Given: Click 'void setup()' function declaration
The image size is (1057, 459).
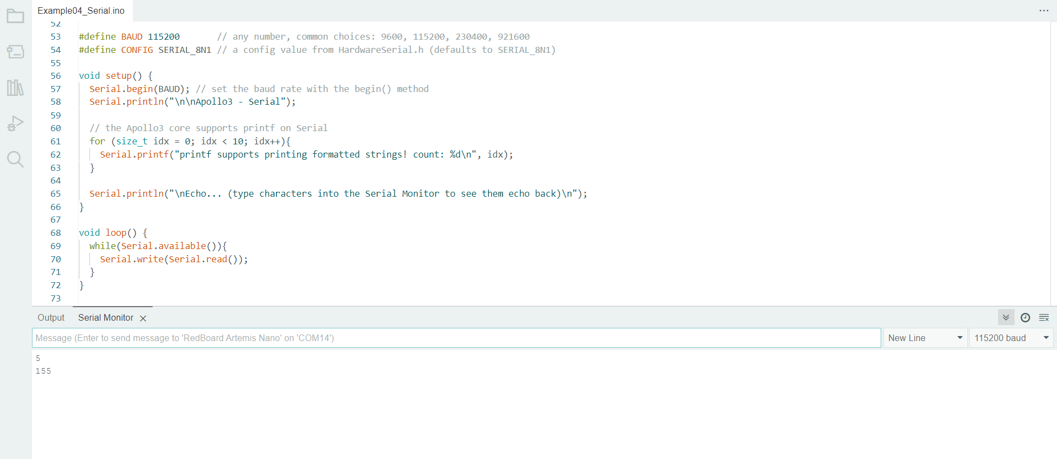Looking at the screenshot, I should click(x=110, y=76).
